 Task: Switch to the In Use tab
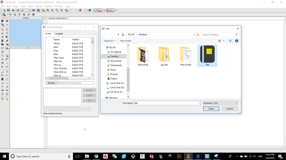click(48, 34)
